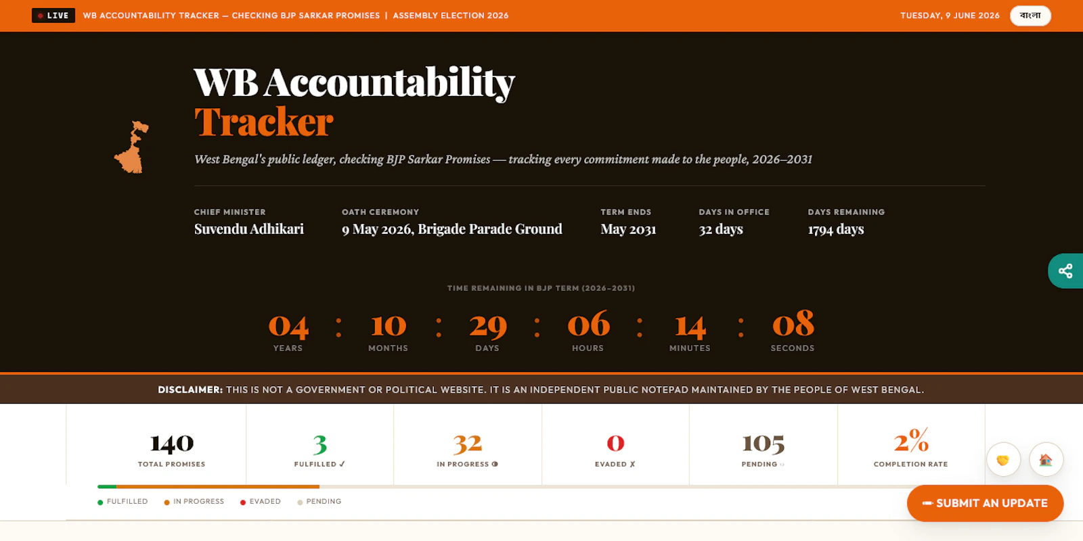
Task: Click the countdown '08' seconds number
Action: (793, 325)
